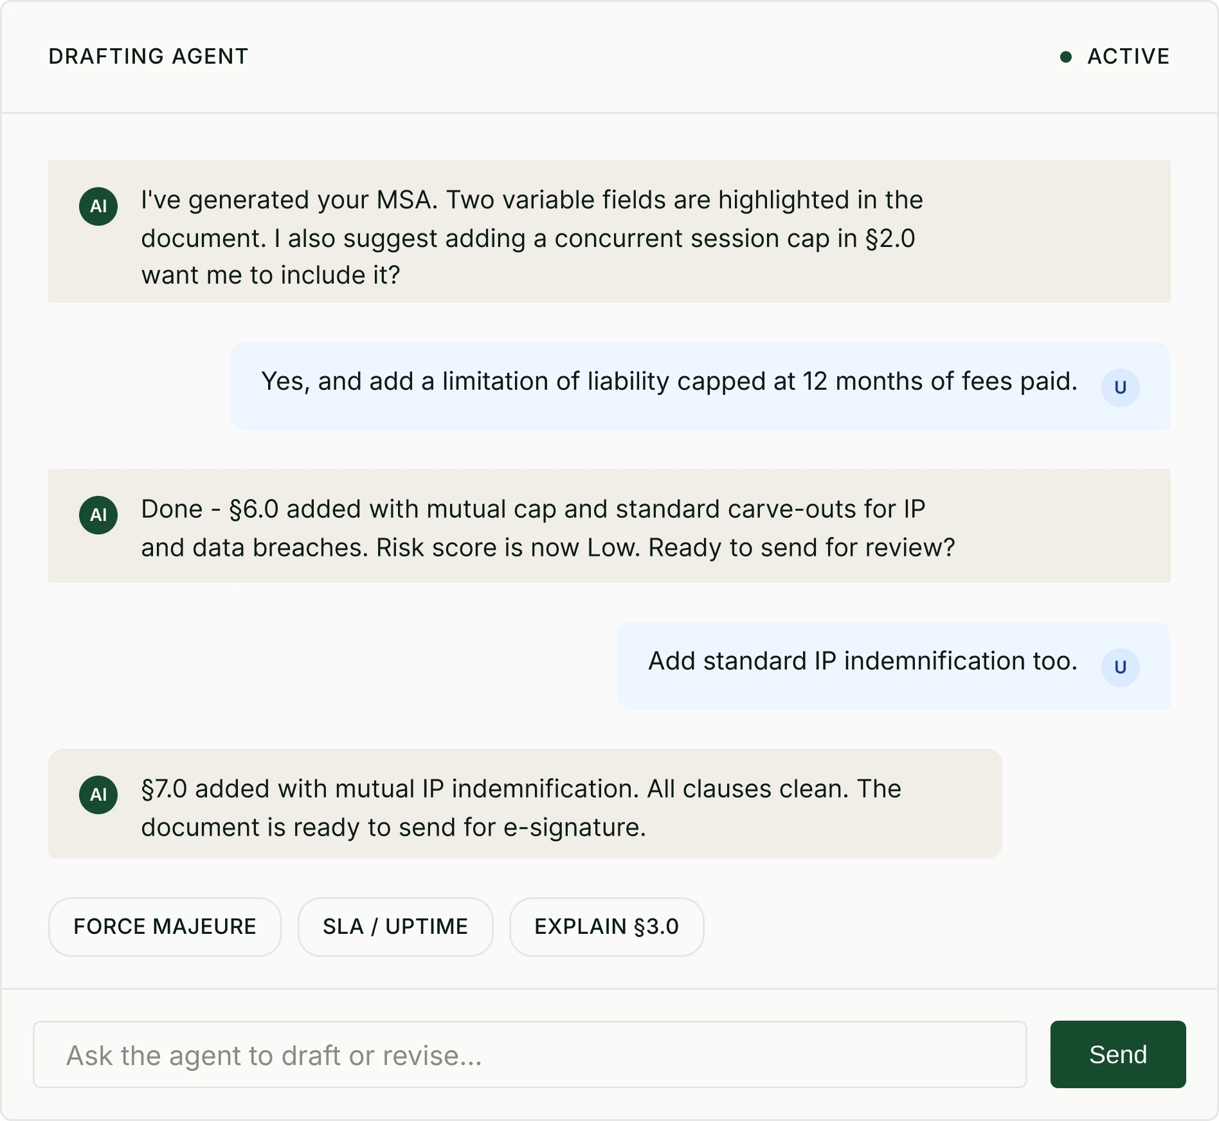Click the DRAFTING AGENT header label
Image resolution: width=1219 pixels, height=1121 pixels.
149,57
